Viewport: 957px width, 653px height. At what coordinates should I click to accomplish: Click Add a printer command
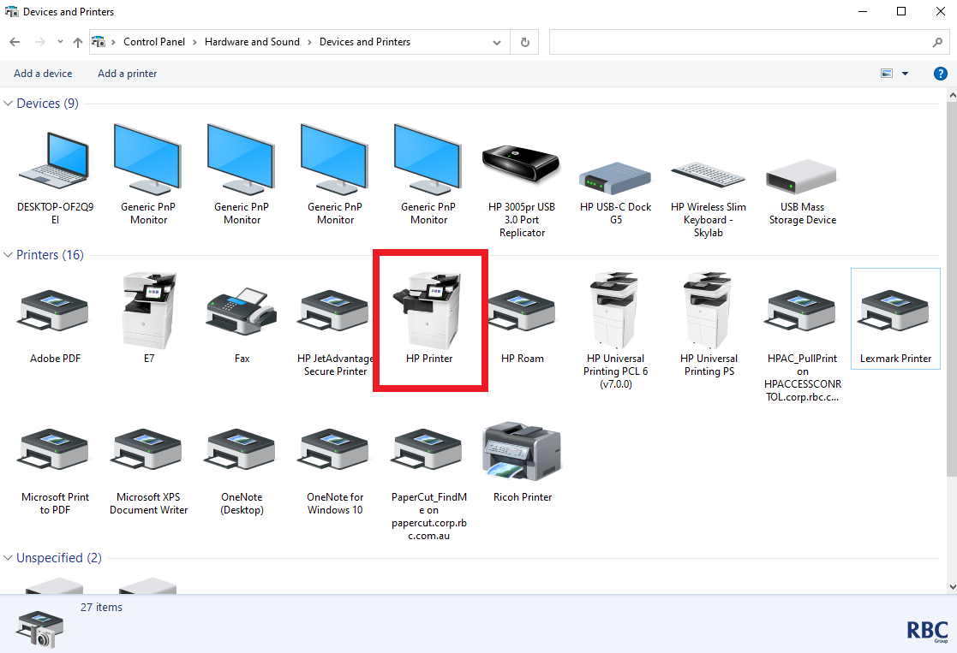[127, 74]
